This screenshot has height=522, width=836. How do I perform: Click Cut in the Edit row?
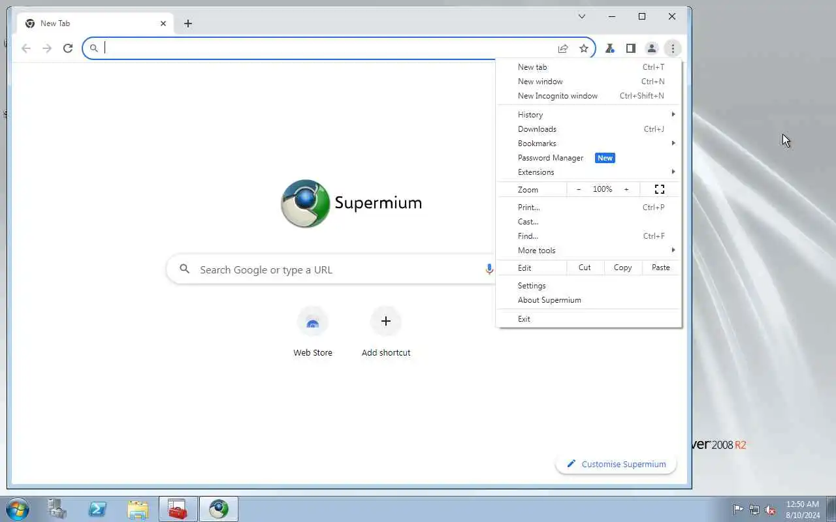pos(585,268)
